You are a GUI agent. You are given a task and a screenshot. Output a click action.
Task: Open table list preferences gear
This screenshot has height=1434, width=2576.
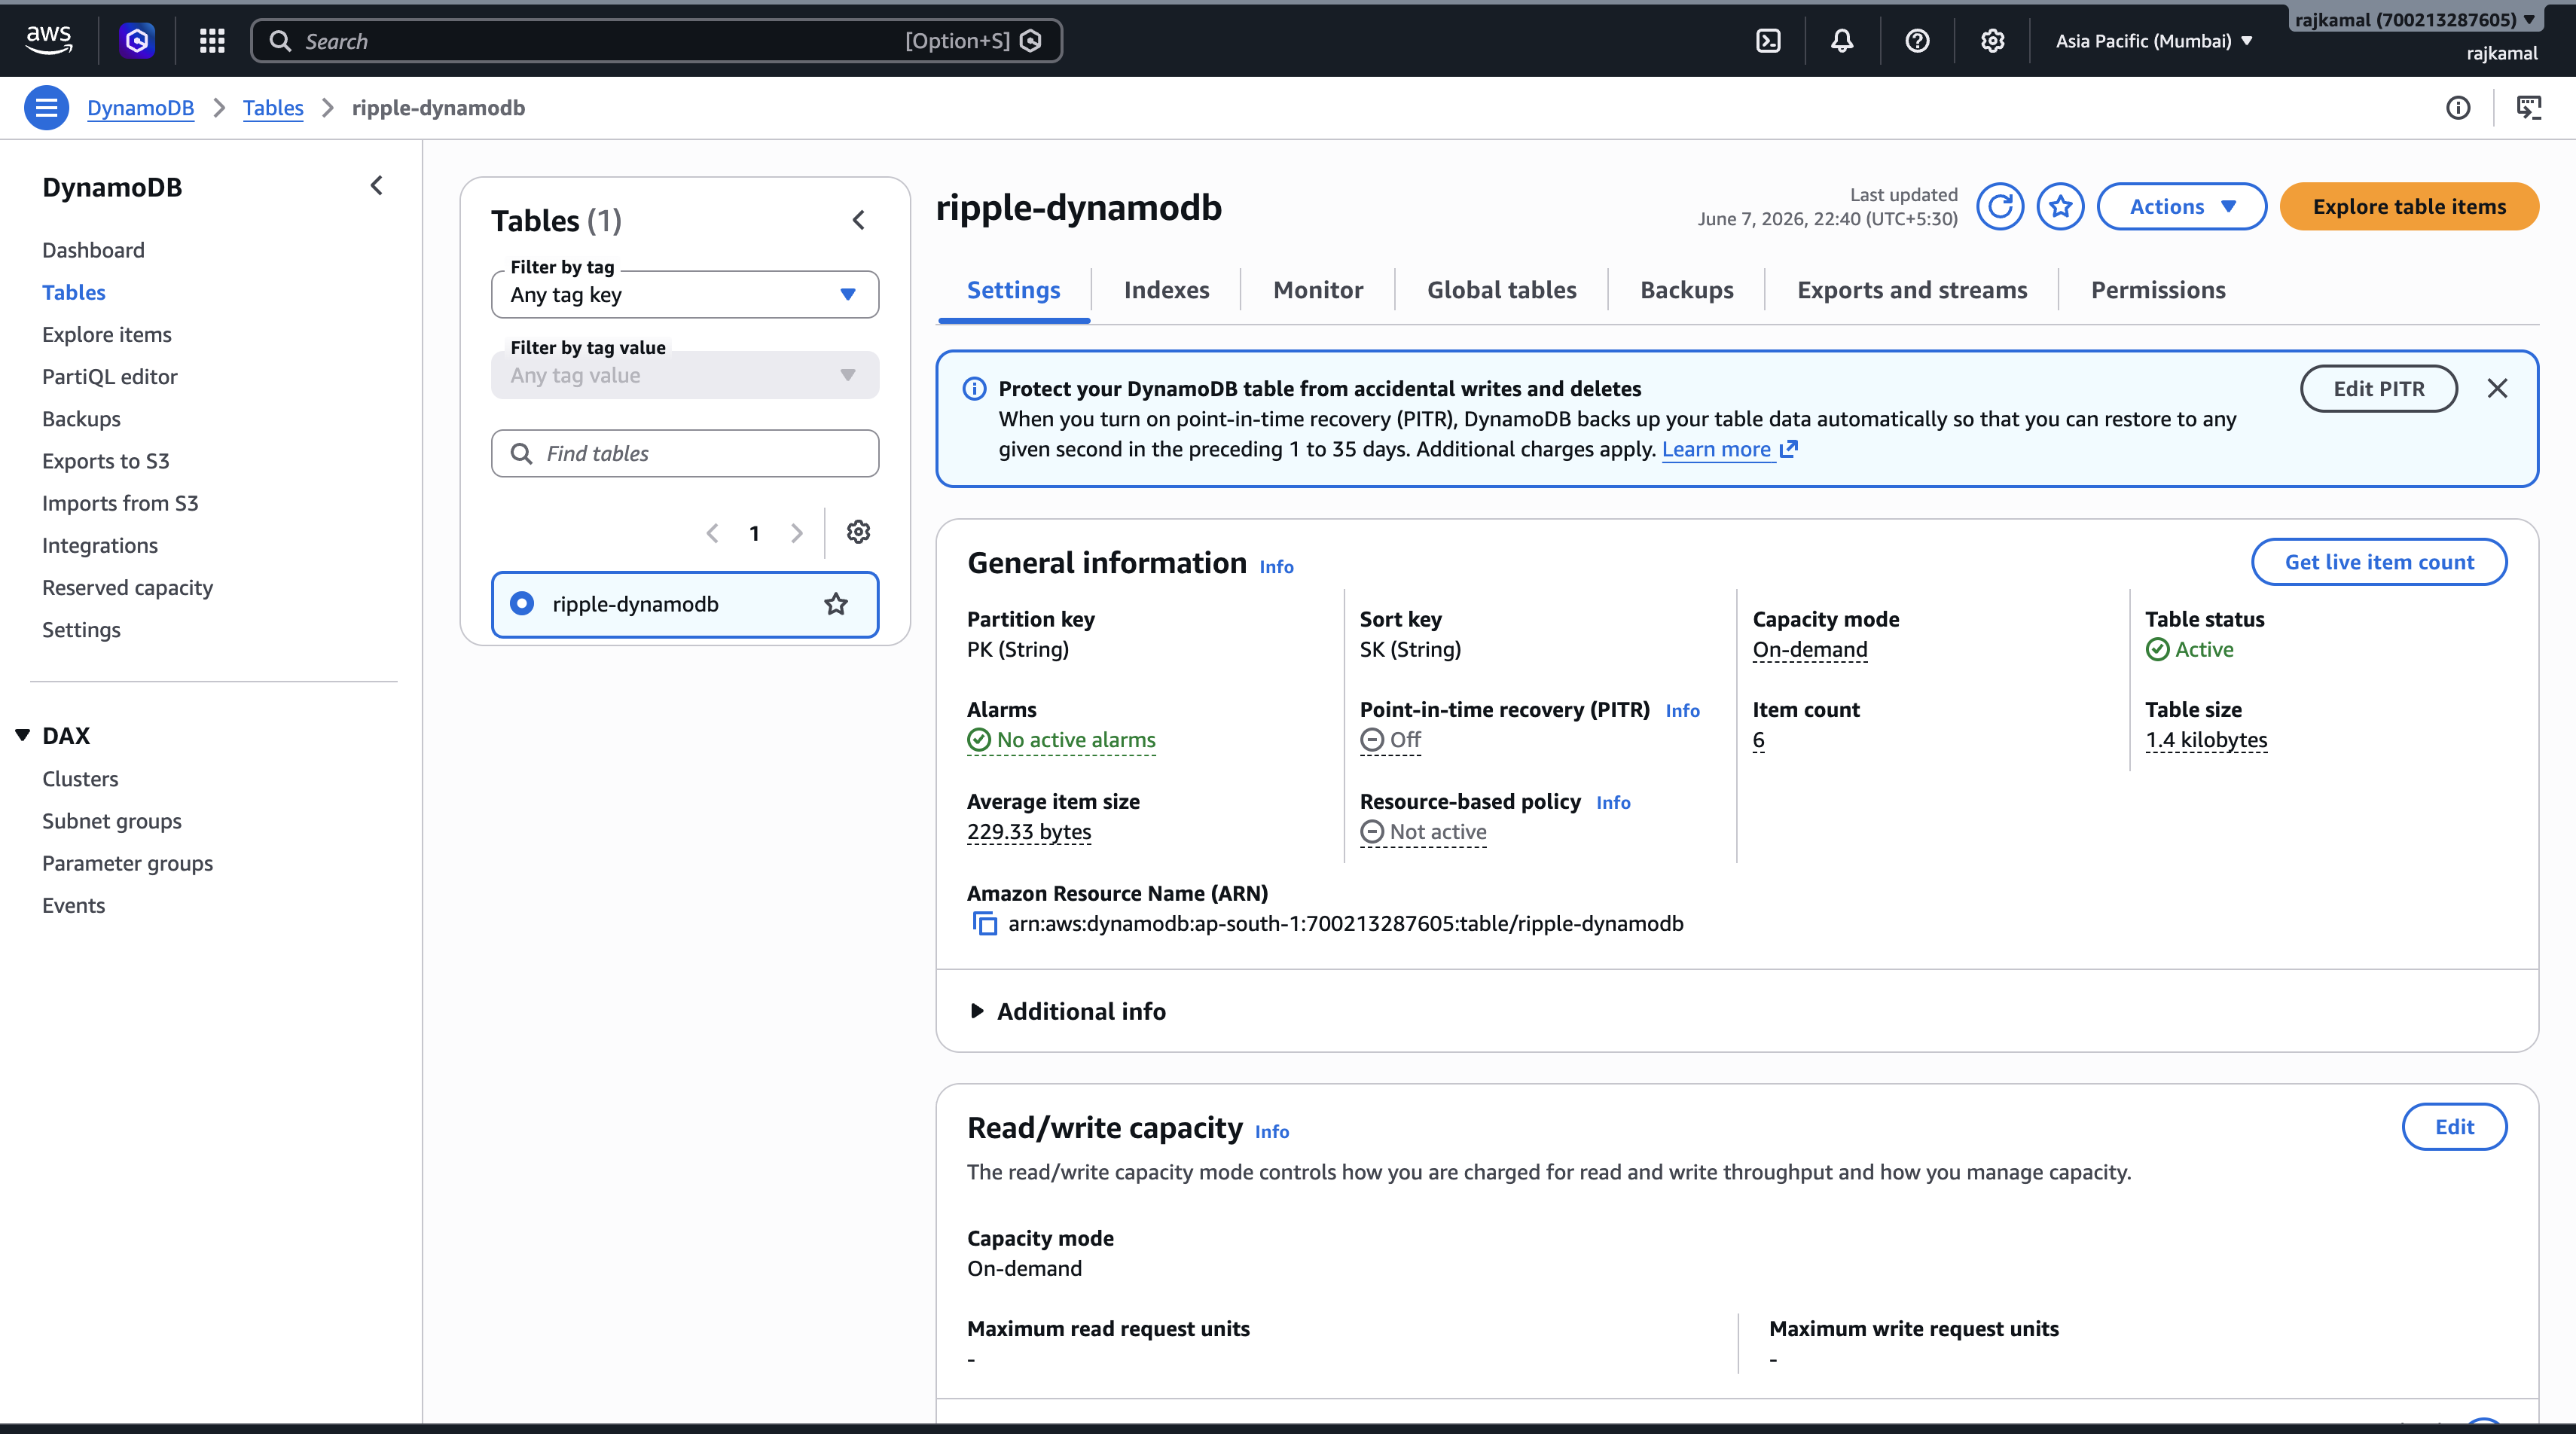pos(858,532)
